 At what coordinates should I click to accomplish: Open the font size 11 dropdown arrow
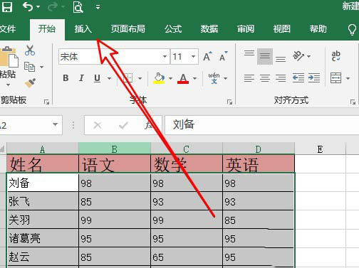(x=193, y=57)
